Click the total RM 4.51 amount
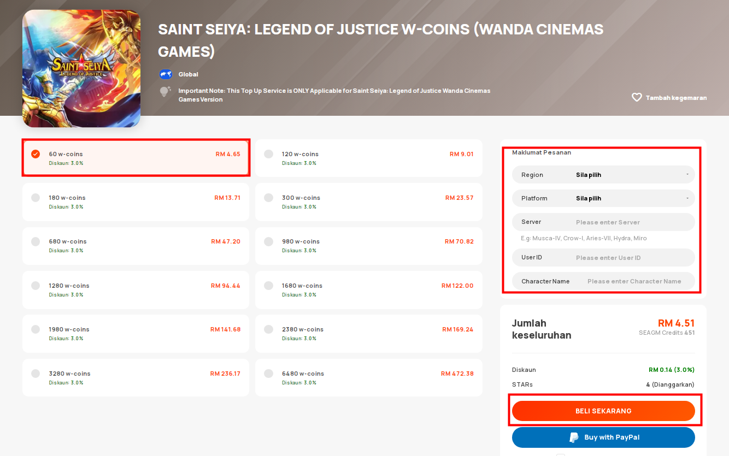 [x=676, y=323]
